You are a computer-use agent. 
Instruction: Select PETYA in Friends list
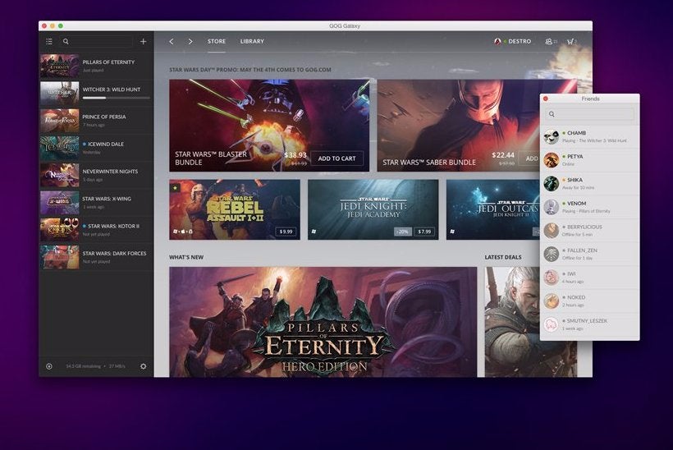[x=590, y=160]
